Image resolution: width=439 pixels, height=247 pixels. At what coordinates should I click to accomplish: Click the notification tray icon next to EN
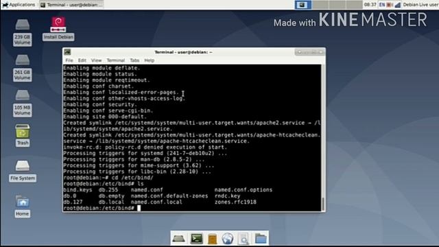(x=390, y=5)
